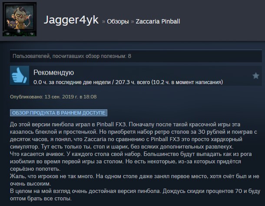Click the star icon beside the review
265x206 pixels.
coord(256,75)
